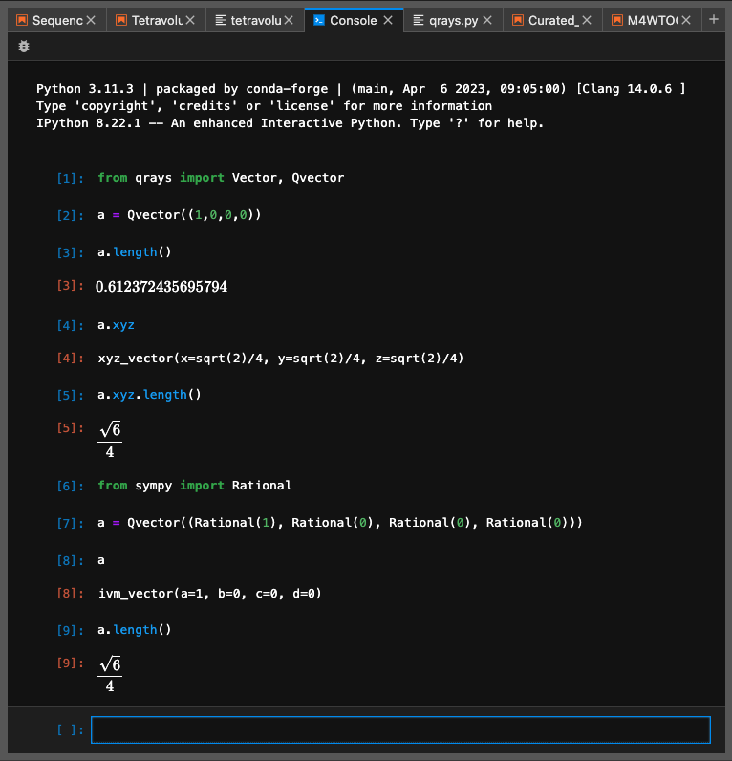Open a new launcher tab with plus

713,19
